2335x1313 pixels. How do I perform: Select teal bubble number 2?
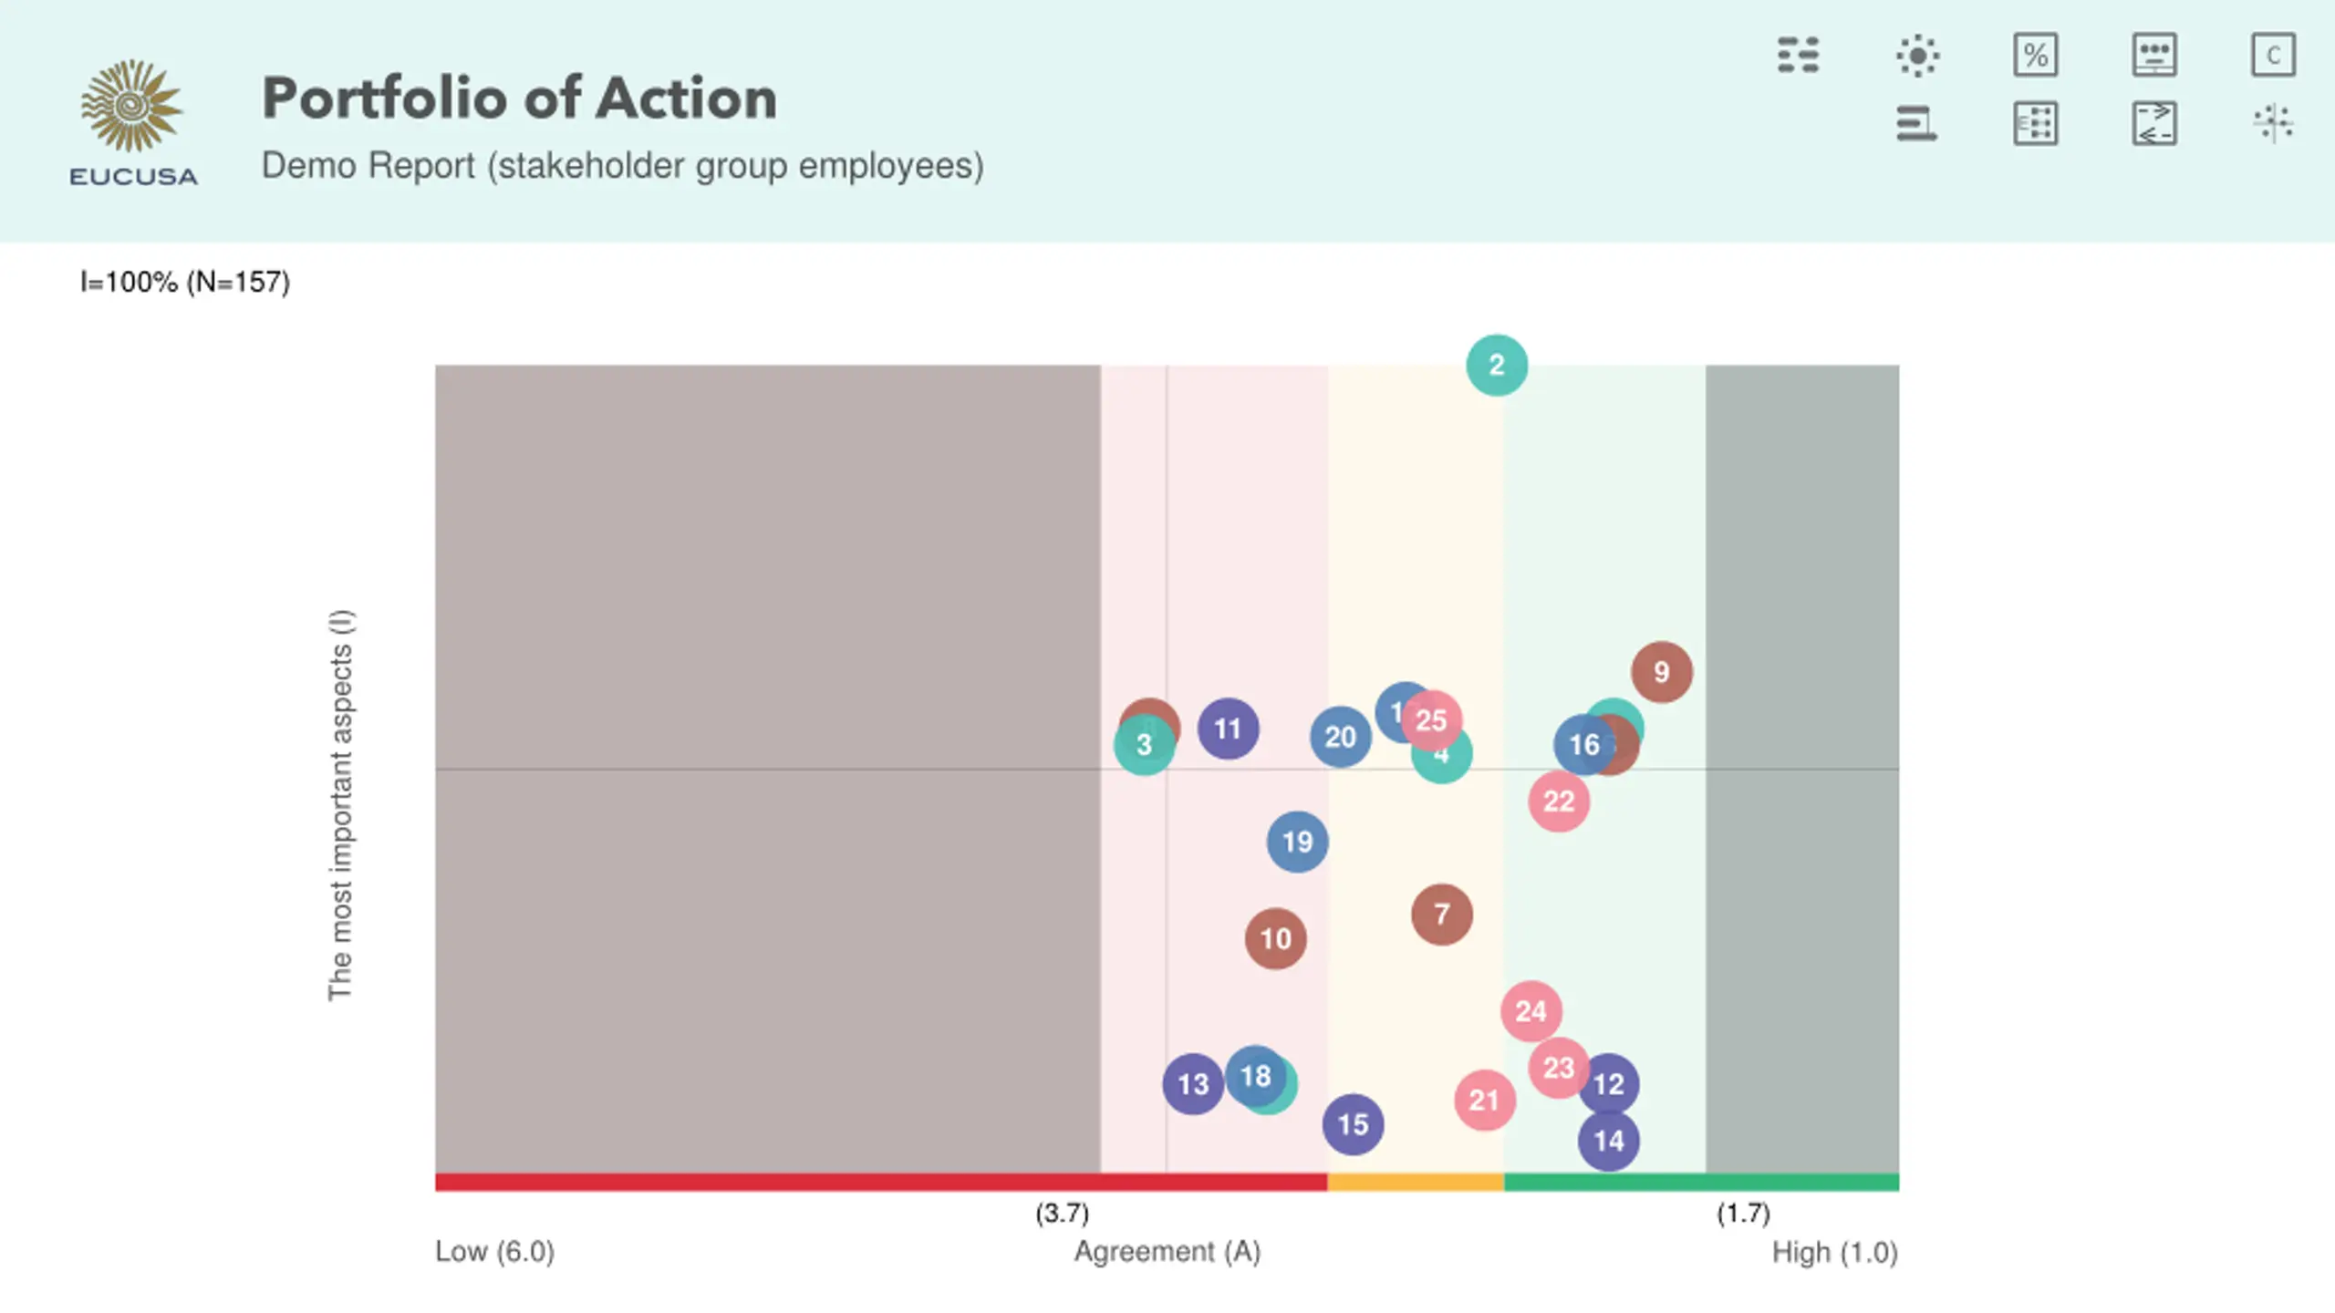tap(1497, 366)
